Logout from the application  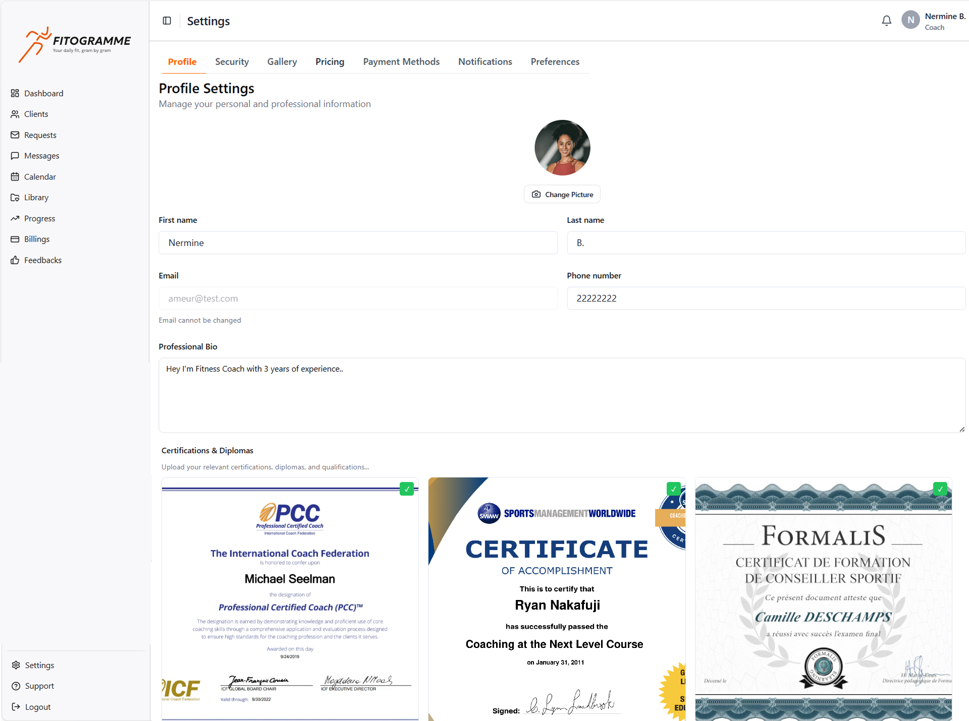pyautogui.click(x=37, y=706)
